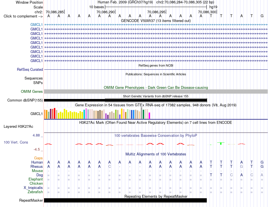Screen dimensions: 268x207
Task: Click the tall red bar in GTEx chart
Action: click(54, 113)
